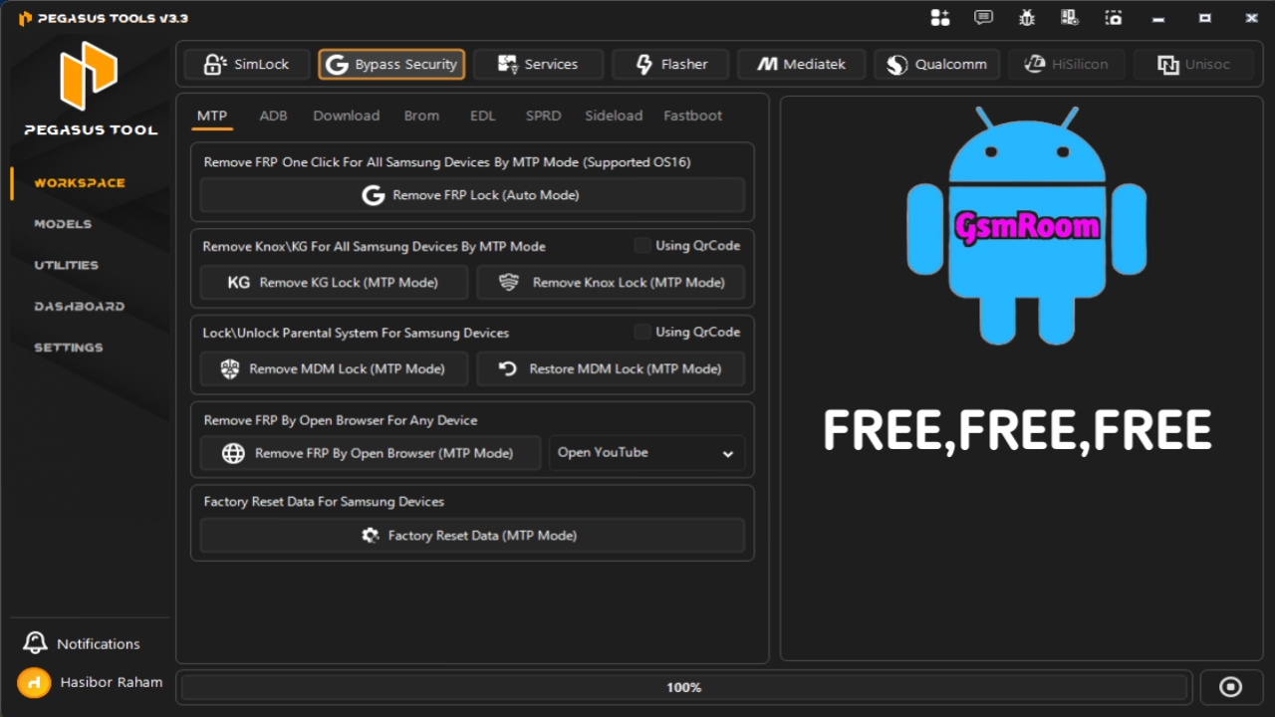1275x717 pixels.
Task: Click the "Remove FRP One Click" section heading
Action: [447, 162]
